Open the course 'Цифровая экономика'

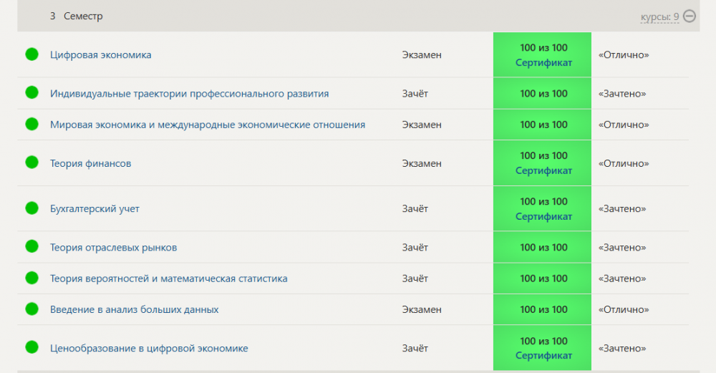pos(100,55)
